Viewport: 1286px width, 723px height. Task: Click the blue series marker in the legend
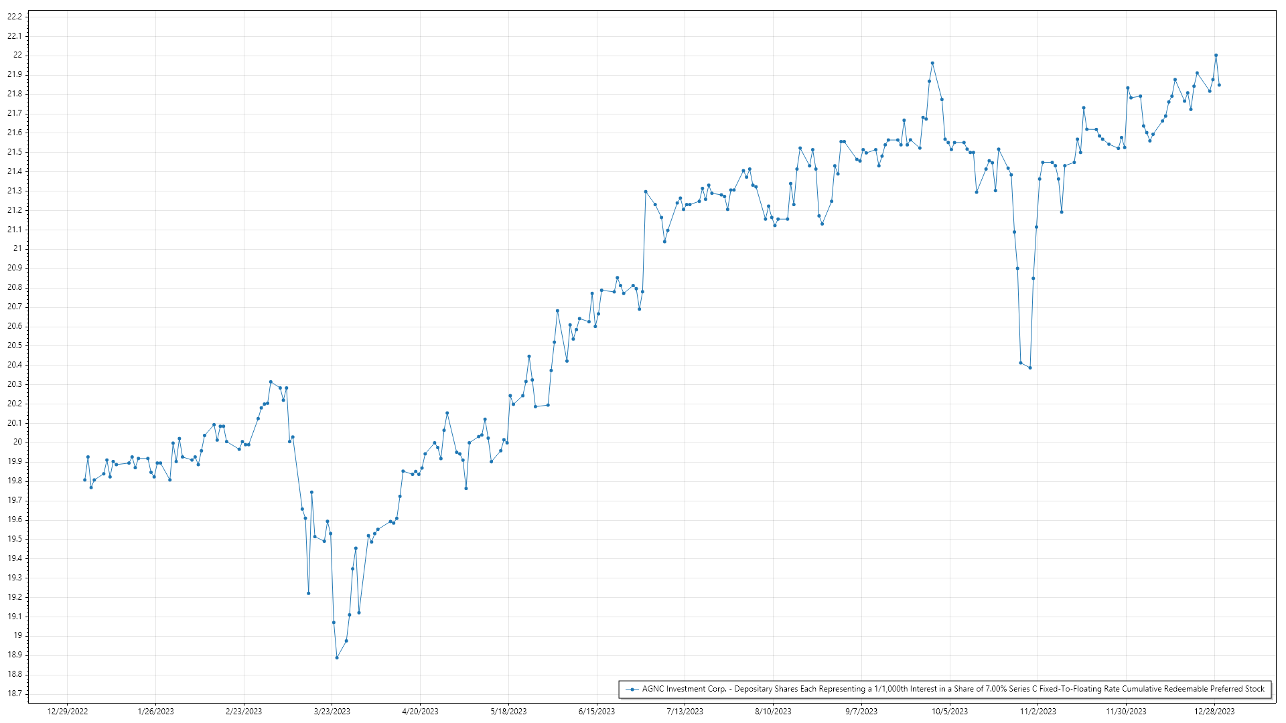[x=632, y=689]
